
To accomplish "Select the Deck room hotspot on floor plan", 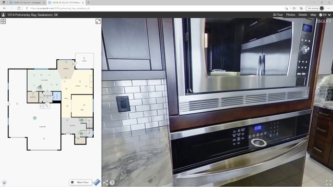I will click(x=84, y=58).
